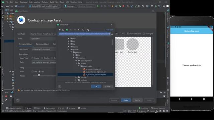214x120 pixels.
Task: Open help in the Configure Image Asset wizard
Action: (x=18, y=100)
